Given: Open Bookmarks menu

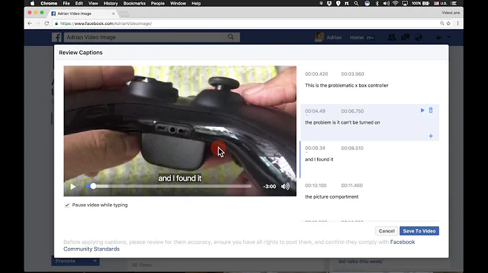Looking at the screenshot, I should [x=134, y=3].
